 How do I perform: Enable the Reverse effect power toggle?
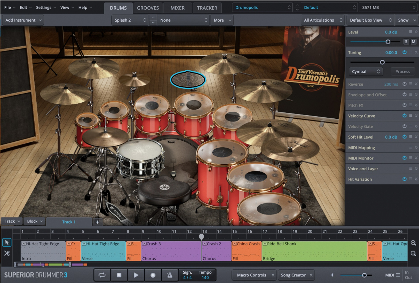click(404, 84)
